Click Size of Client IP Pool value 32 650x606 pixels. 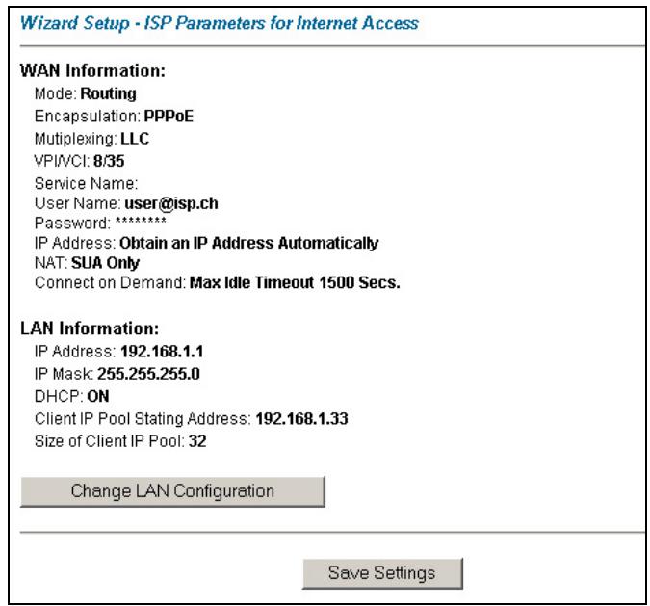point(197,441)
